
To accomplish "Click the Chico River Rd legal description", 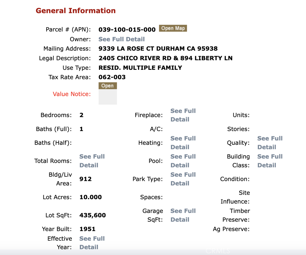I will (x=165, y=58).
